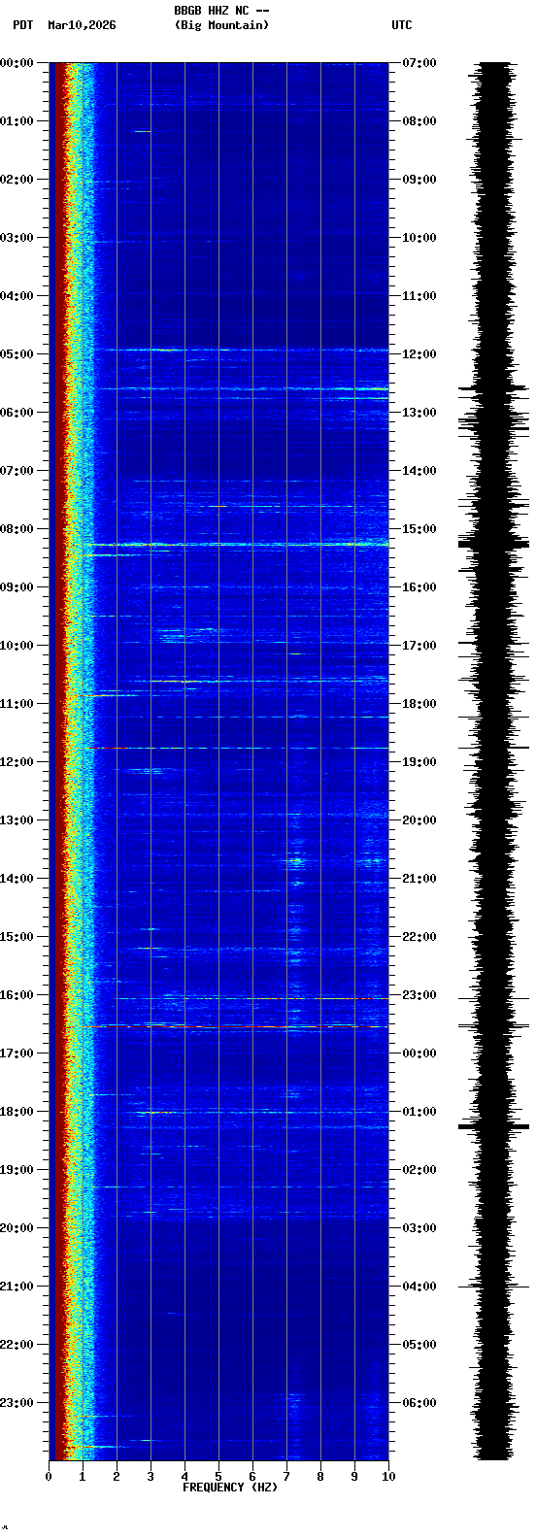Click the PDT time label '23:00'
This screenshot has width=536, height=1538.
point(17,1403)
